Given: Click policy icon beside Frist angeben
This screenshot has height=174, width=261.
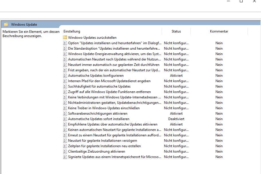Looking at the screenshot, I should click(65, 70).
